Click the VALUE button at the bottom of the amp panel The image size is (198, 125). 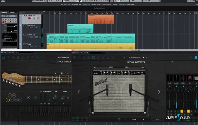pyautogui.click(x=157, y=119)
